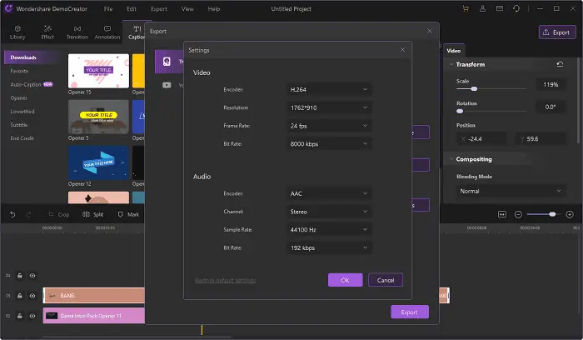Click Cancel in the Settings dialog
Viewport: 583px width, 340px height.
(x=386, y=280)
